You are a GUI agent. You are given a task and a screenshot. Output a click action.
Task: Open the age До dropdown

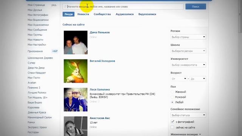pyautogui.click(x=198, y=79)
